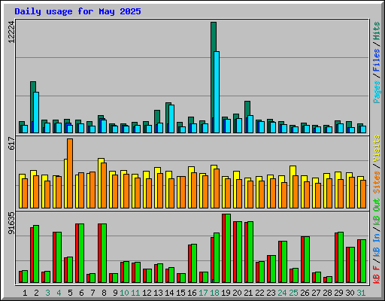Click the Visits legend label
Screen dimensions: 385x301
376,148
